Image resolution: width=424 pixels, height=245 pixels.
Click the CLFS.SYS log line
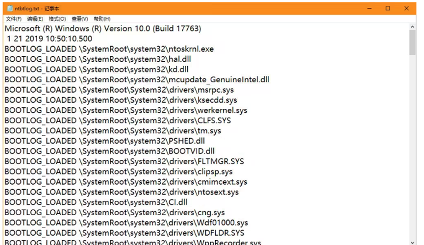pos(118,121)
